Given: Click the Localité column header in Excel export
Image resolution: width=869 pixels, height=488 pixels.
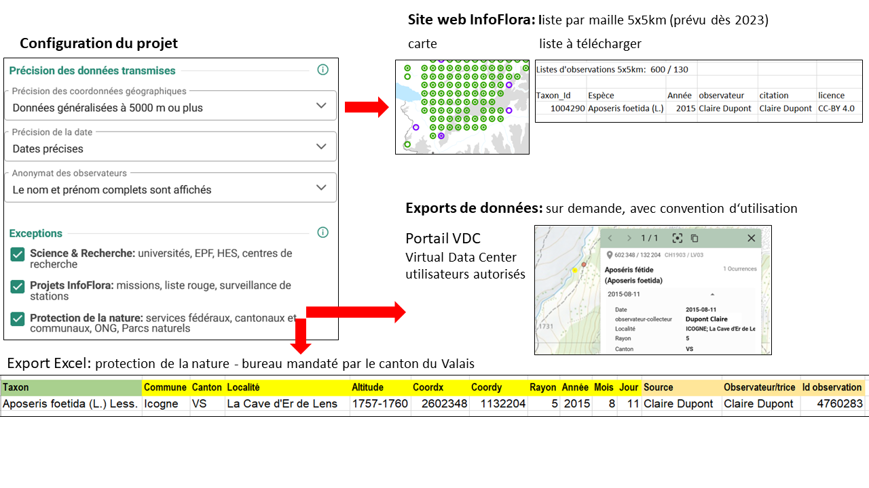Looking at the screenshot, I should pyautogui.click(x=287, y=388).
